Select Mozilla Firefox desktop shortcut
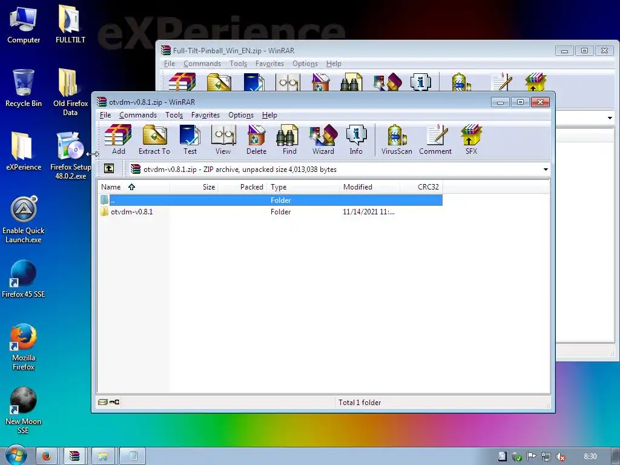This screenshot has height=465, width=620. pyautogui.click(x=24, y=347)
